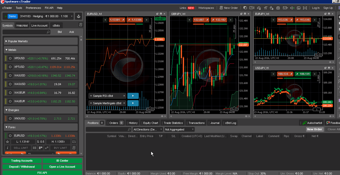The width and height of the screenshot is (340, 175).
Task: Open the Demo account selector dropdown
Action: (38, 16)
